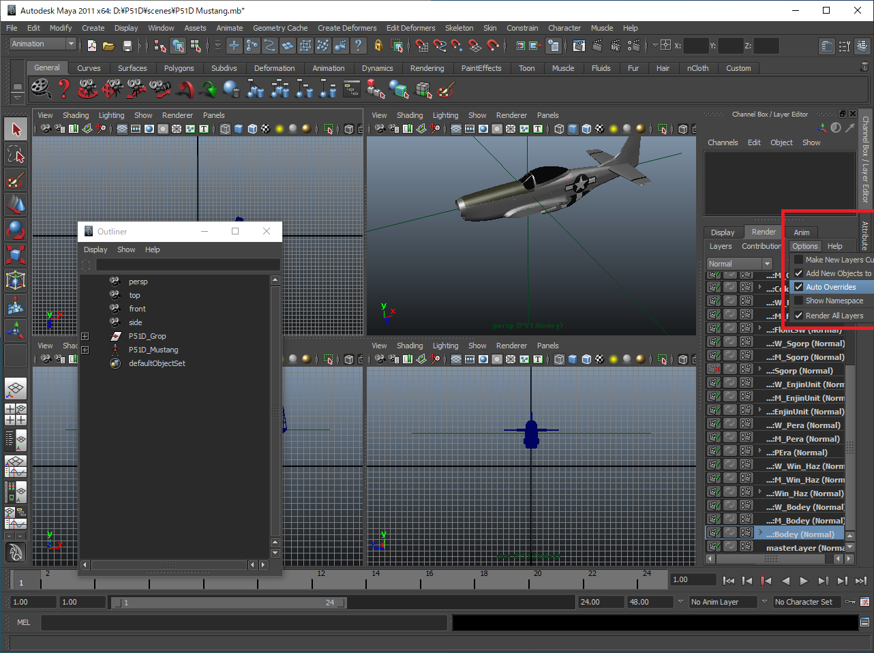This screenshot has height=653, width=874.
Task: Click the MEL command line label
Action: [x=23, y=622]
